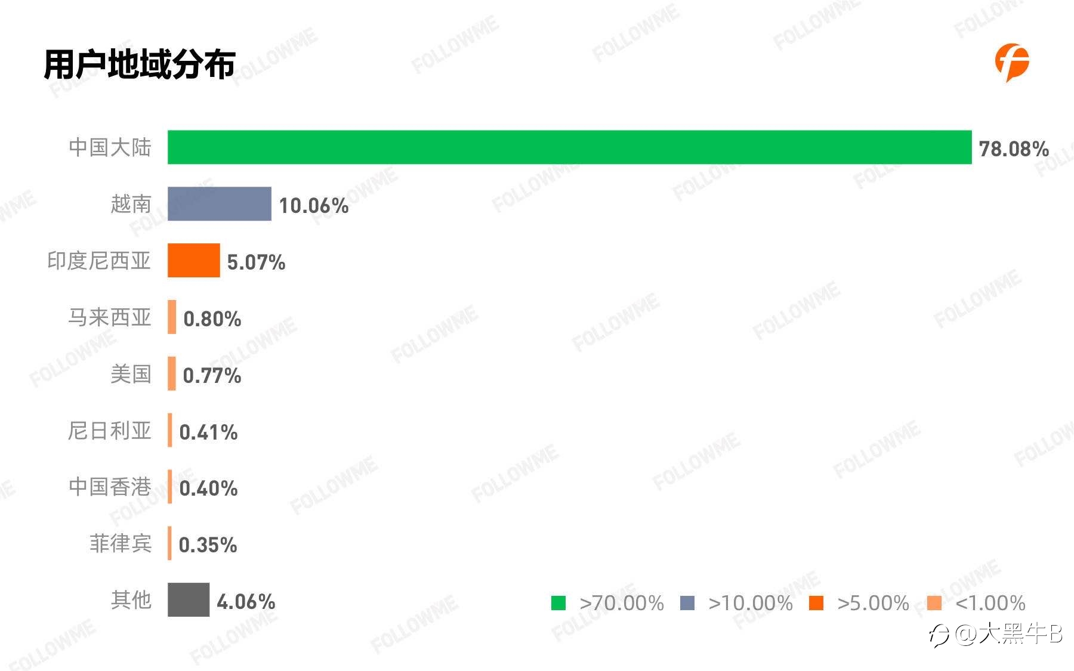Click the light orange <1.00% legend swatch
Screen dimensions: 1074x671
pos(934,603)
